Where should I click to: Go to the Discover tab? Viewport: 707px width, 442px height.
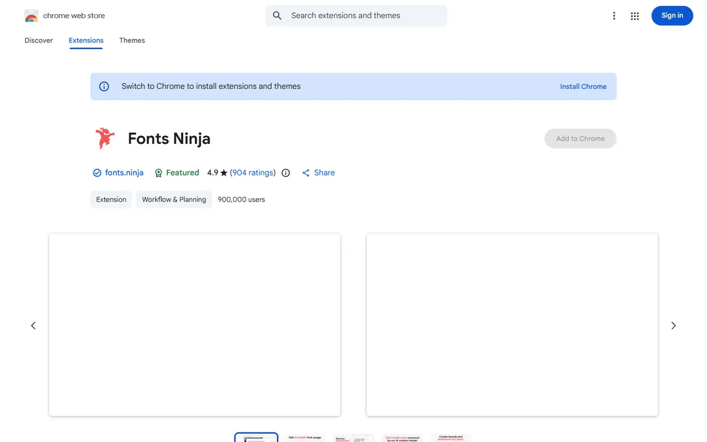(x=39, y=41)
